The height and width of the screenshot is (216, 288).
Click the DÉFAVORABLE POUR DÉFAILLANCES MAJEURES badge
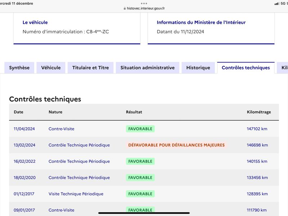[176, 145]
